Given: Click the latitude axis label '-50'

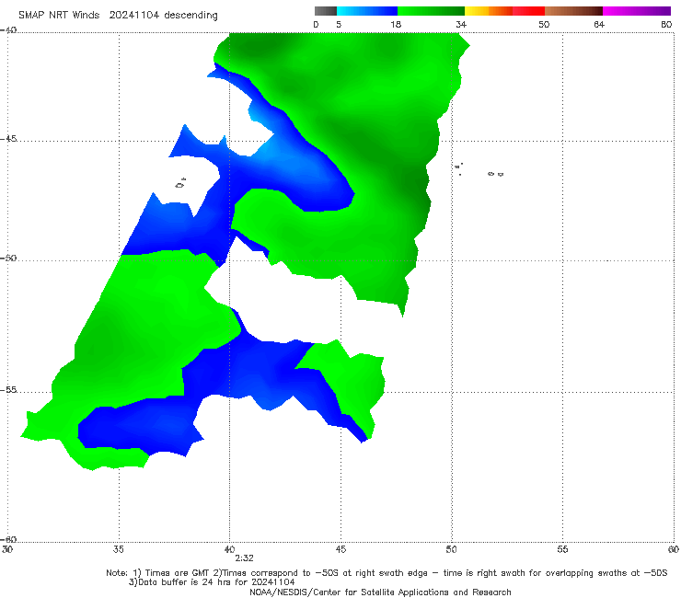Looking at the screenshot, I should pos(8,258).
